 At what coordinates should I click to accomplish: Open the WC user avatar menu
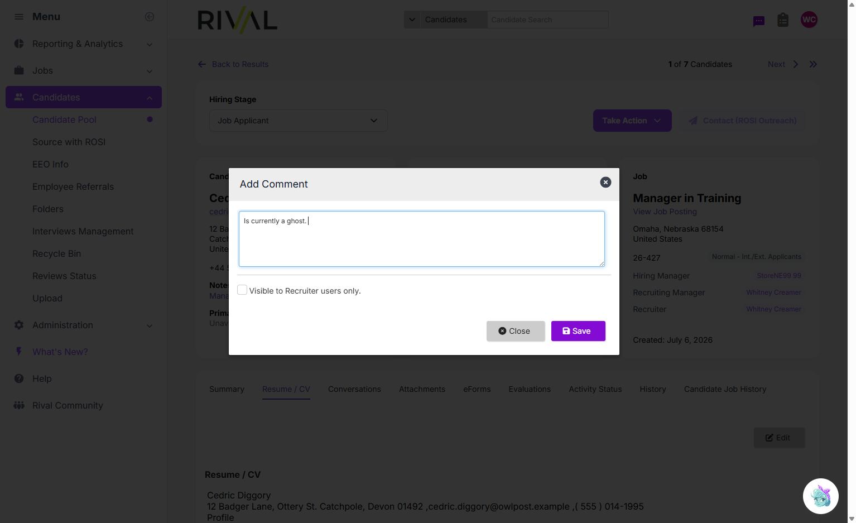pos(809,20)
